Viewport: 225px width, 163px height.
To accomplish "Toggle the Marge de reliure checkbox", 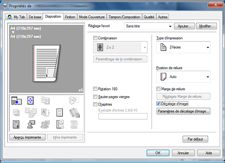I will (158, 89).
